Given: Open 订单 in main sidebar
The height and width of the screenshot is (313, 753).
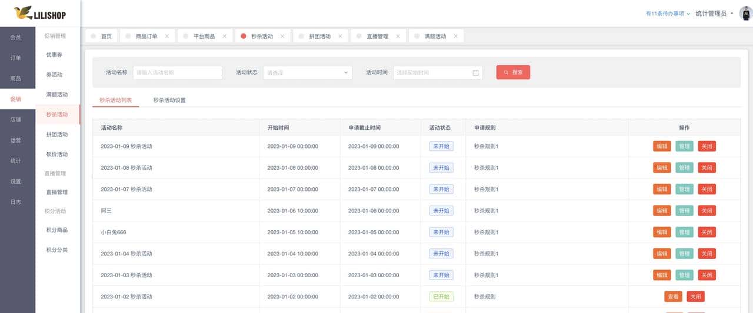Looking at the screenshot, I should point(18,58).
